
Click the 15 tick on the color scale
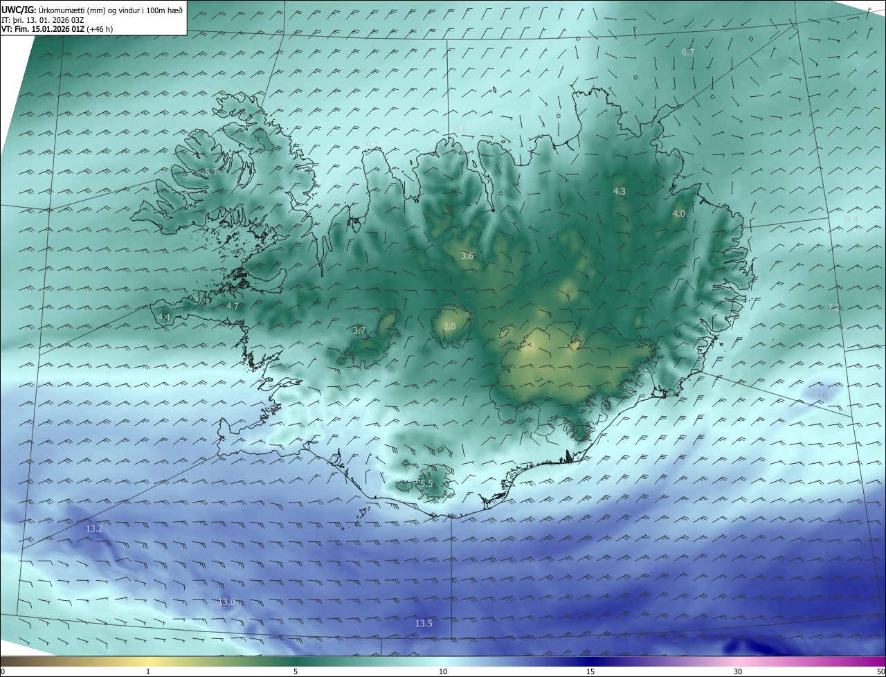[x=590, y=671]
